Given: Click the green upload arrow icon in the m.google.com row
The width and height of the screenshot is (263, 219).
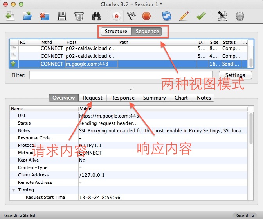Looking at the screenshot, I should [x=13, y=64].
